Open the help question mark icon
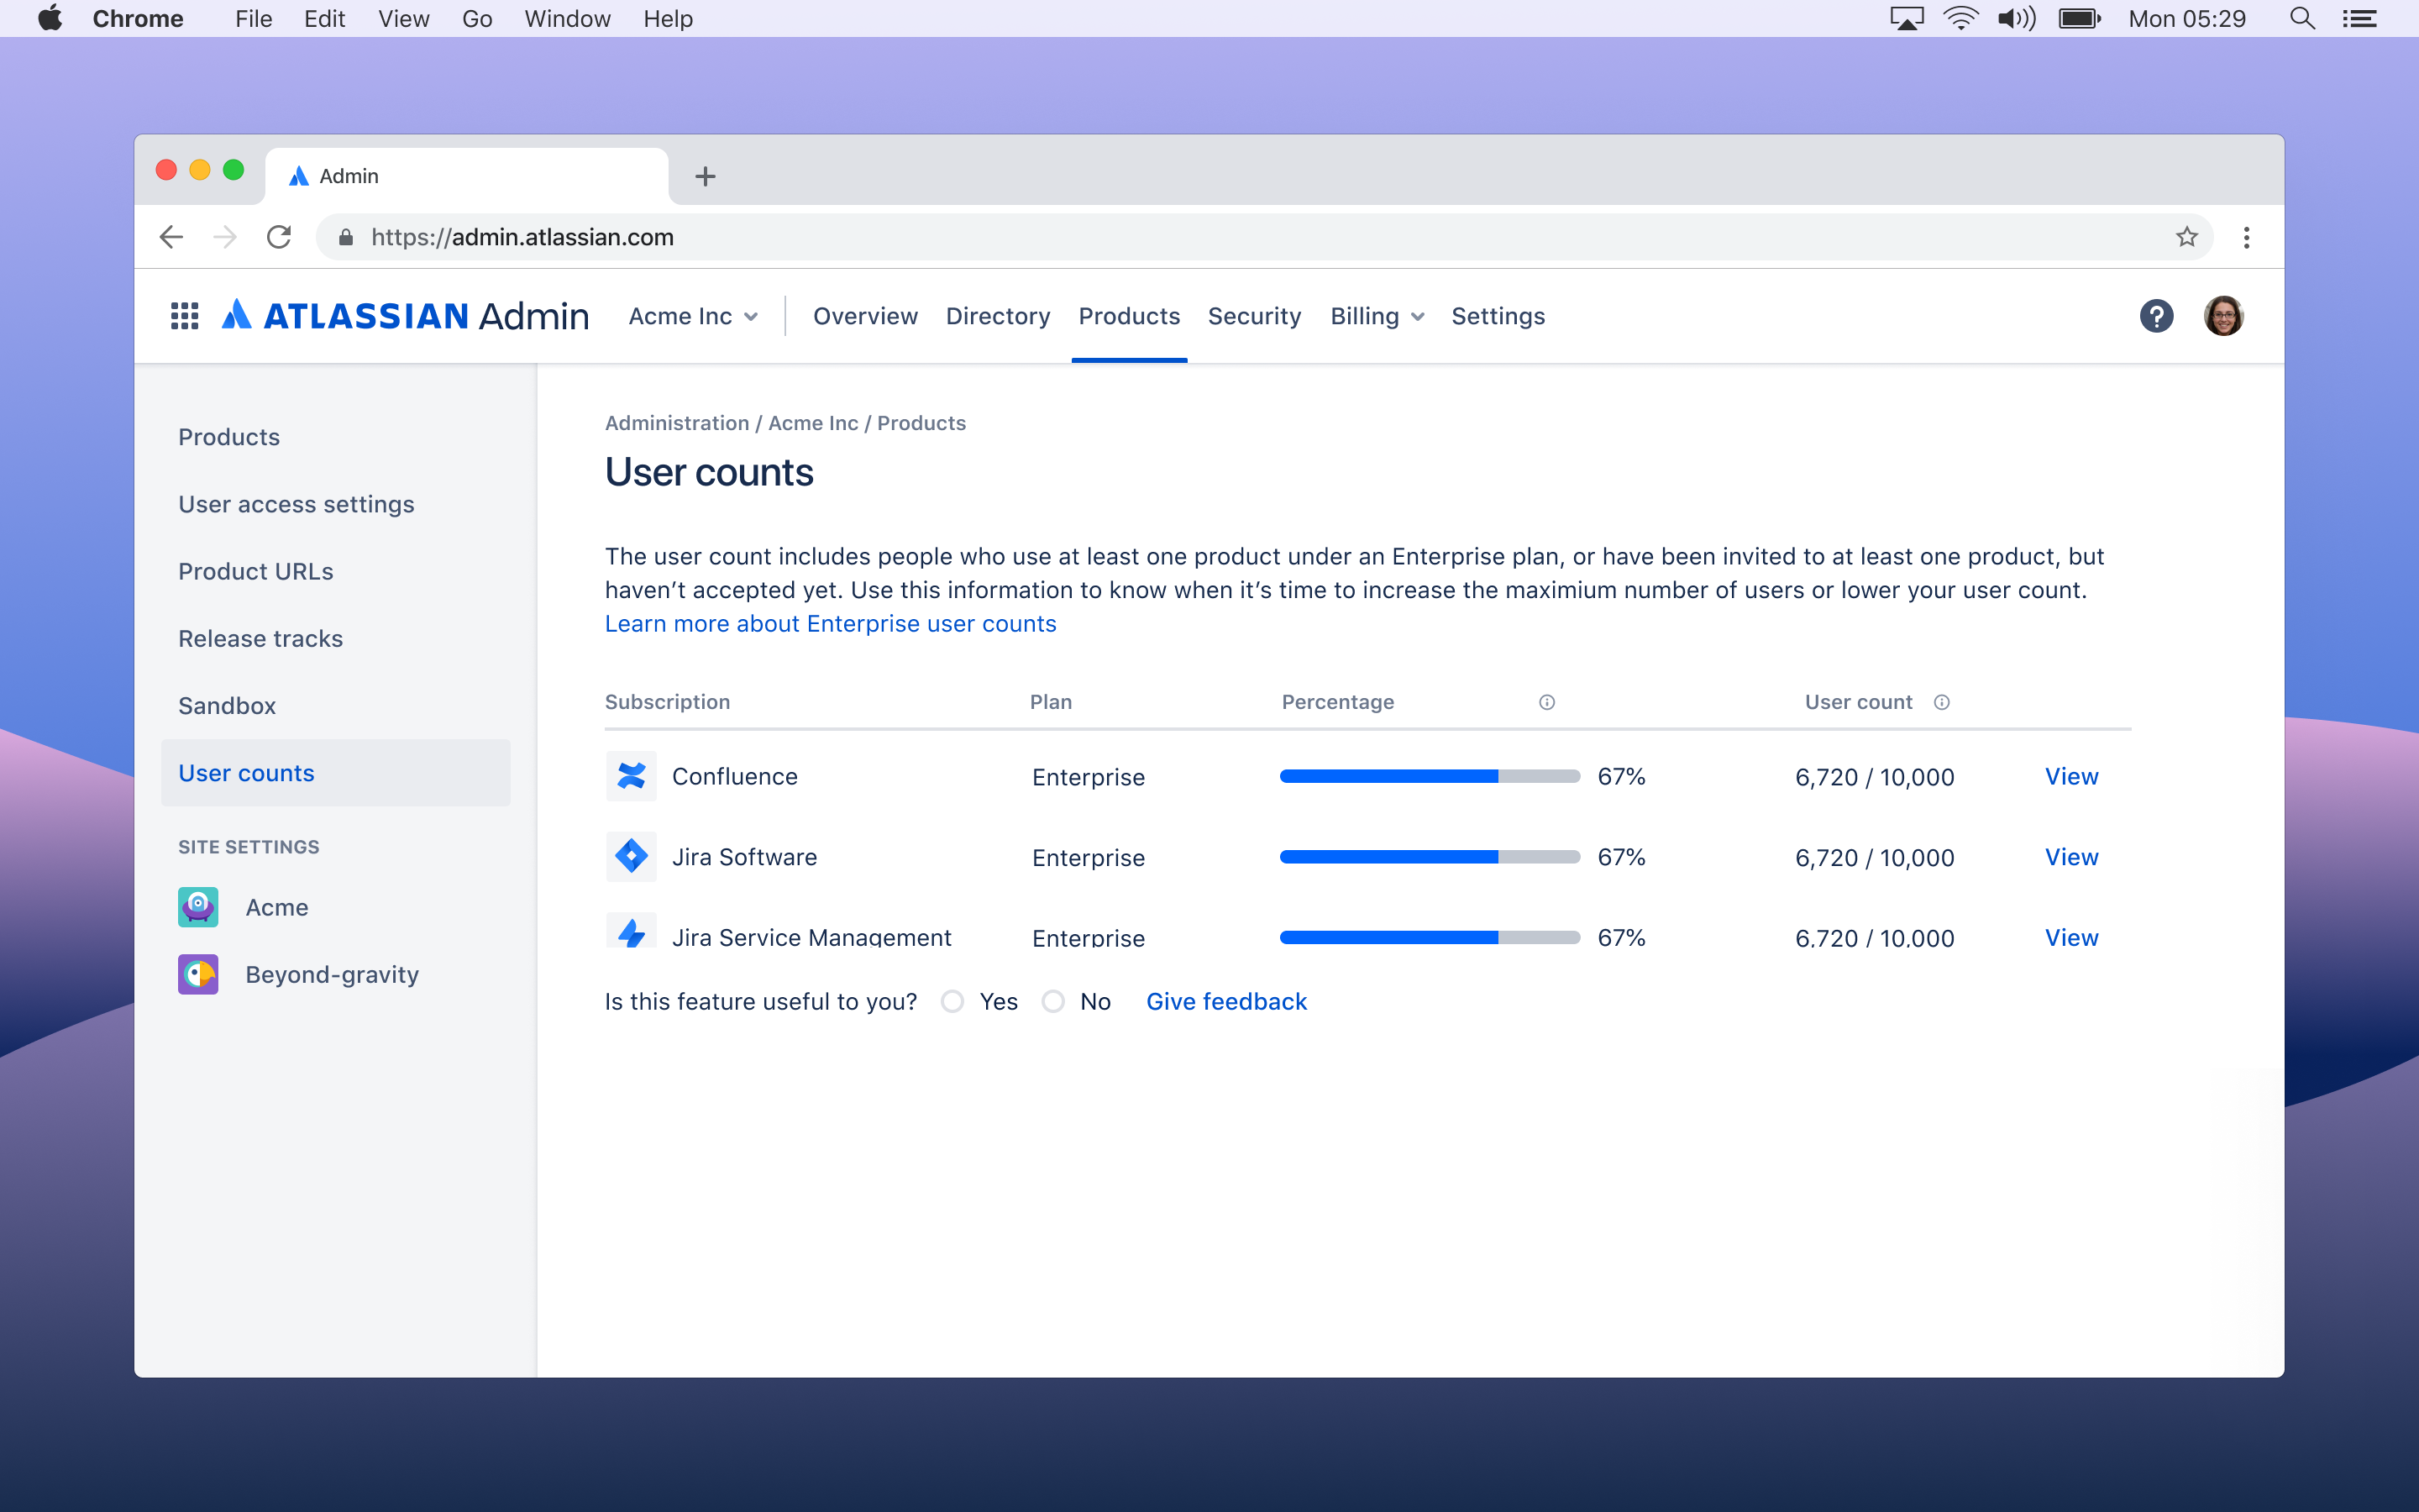Screen dimensions: 2419x1512 [x=2157, y=315]
